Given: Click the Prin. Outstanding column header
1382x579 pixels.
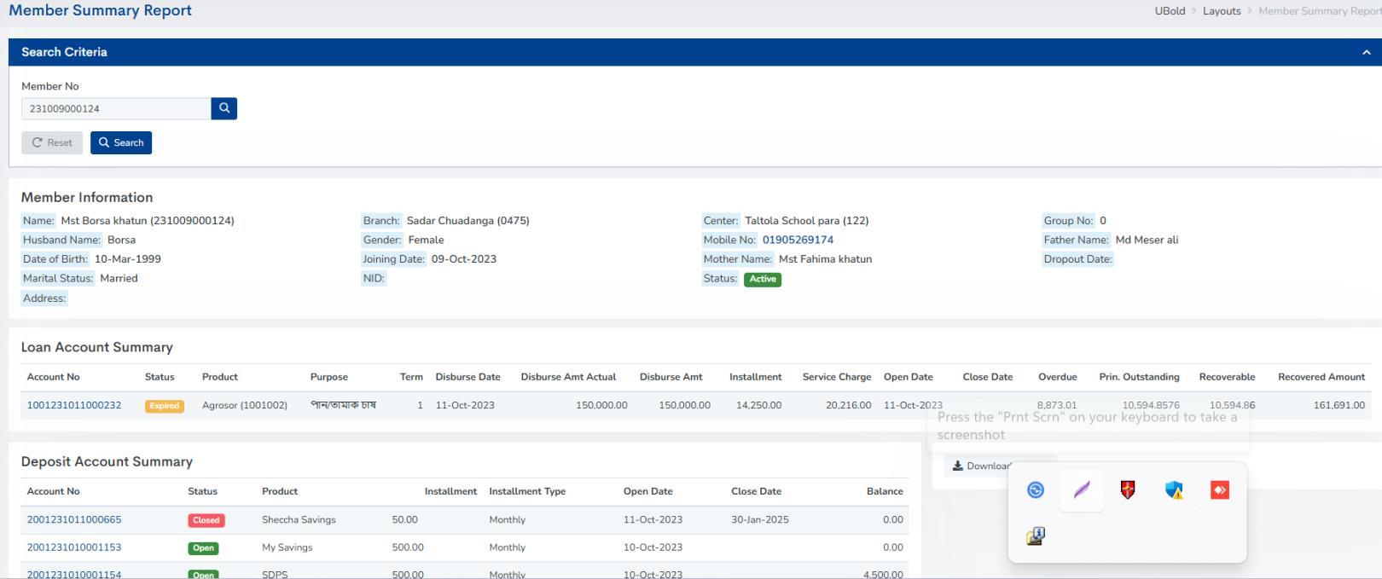Looking at the screenshot, I should point(1139,377).
